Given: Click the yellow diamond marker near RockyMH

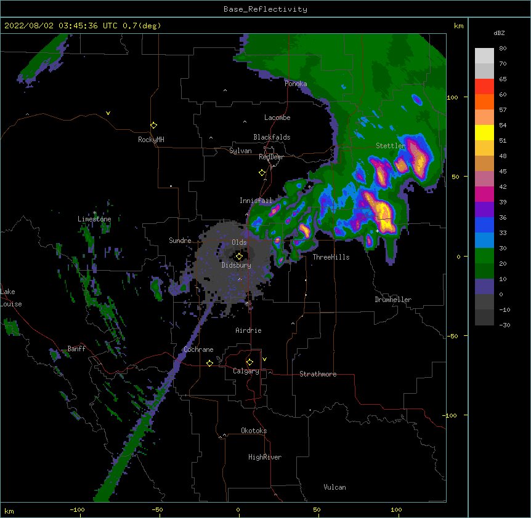Looking at the screenshot, I should coord(154,126).
